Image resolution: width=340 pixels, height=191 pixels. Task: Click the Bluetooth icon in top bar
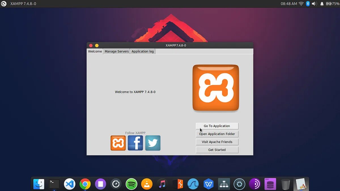click(308, 4)
